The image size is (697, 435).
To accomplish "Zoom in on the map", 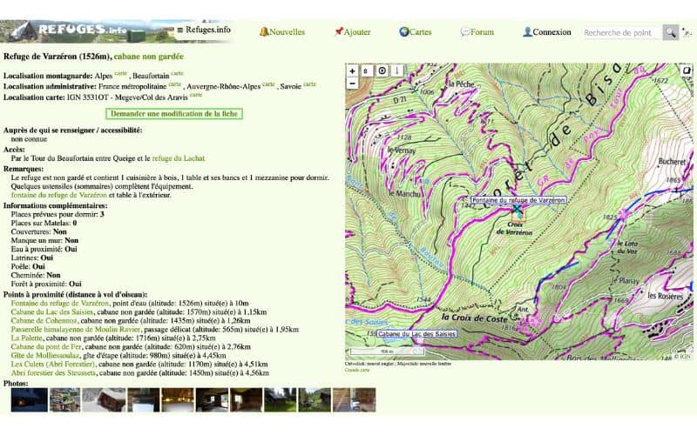I will 352,70.
